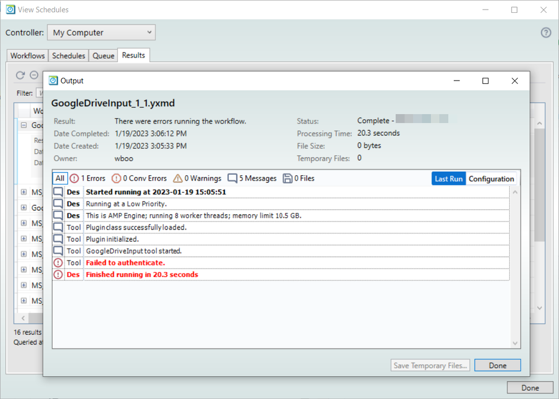Click the View Schedules title bar icon
Viewport: 559px width, 399px height.
(x=11, y=10)
